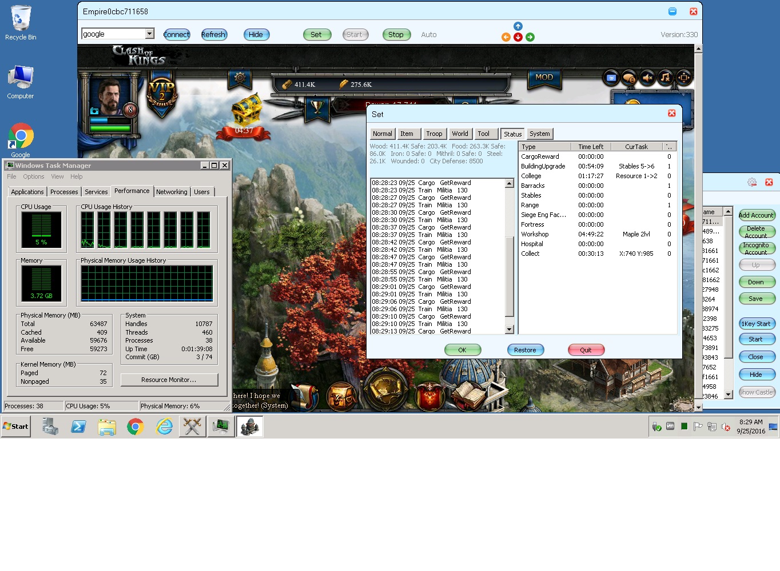The image size is (780, 571).
Task: Click the lord portrait avatar
Action: point(110,96)
